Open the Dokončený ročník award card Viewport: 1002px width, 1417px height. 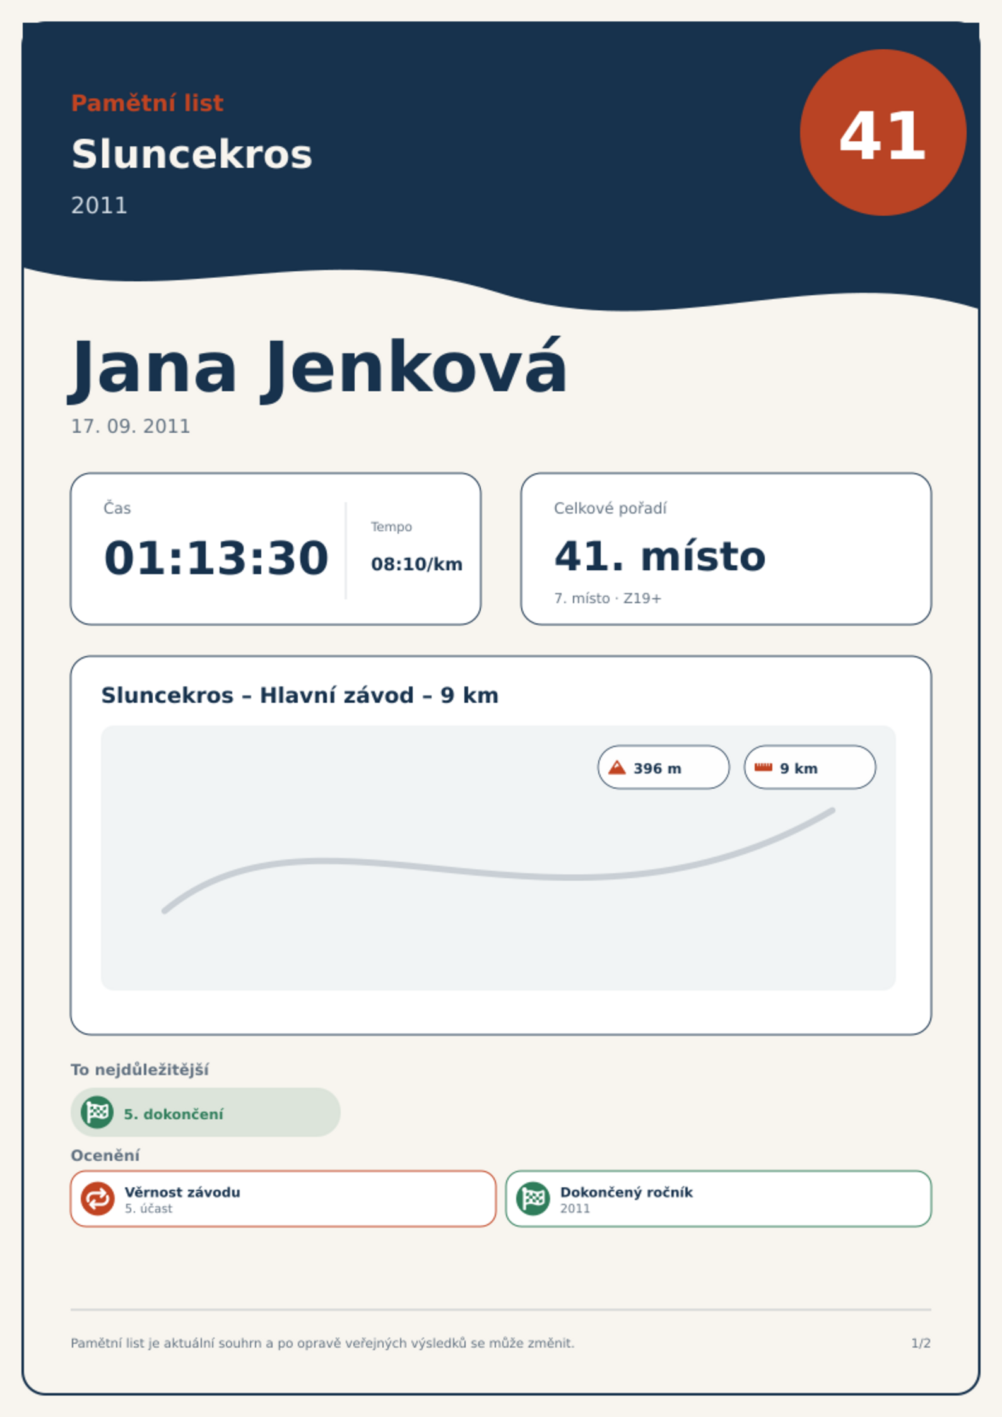click(718, 1199)
